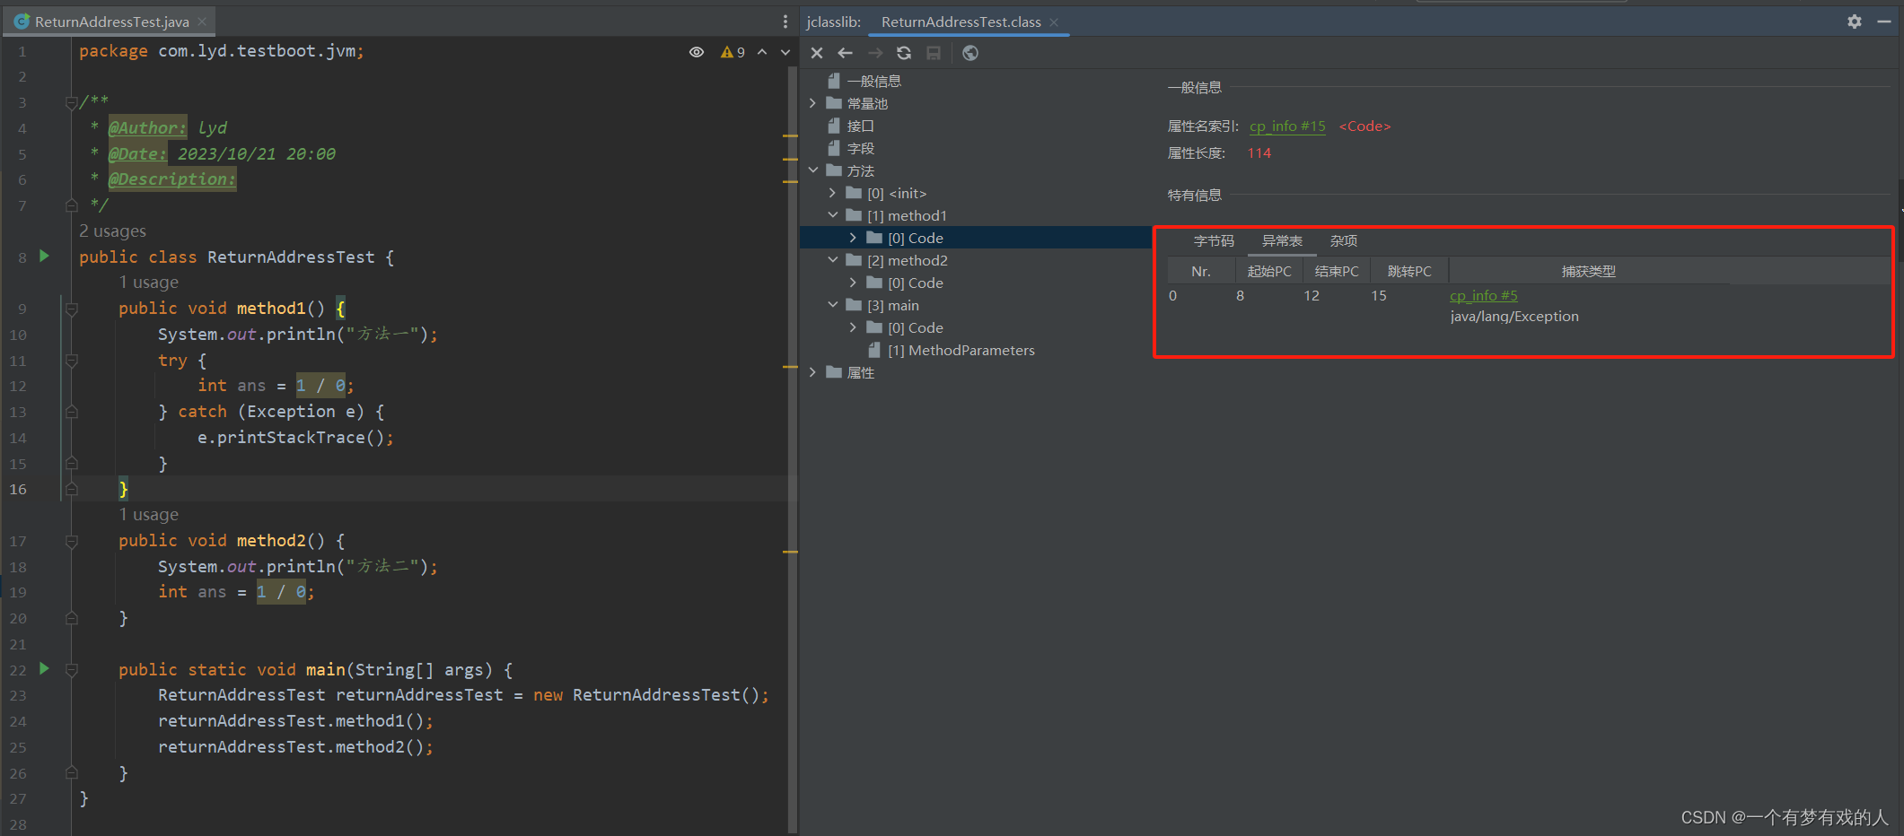
Task: Select 接口 in class tree
Action: click(860, 126)
